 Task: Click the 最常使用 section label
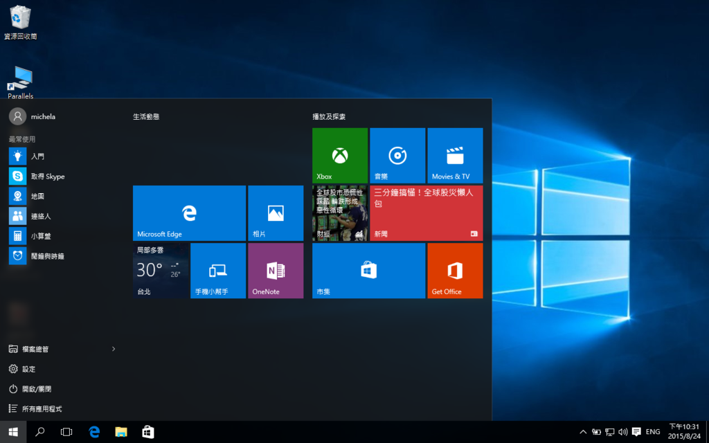coord(22,139)
